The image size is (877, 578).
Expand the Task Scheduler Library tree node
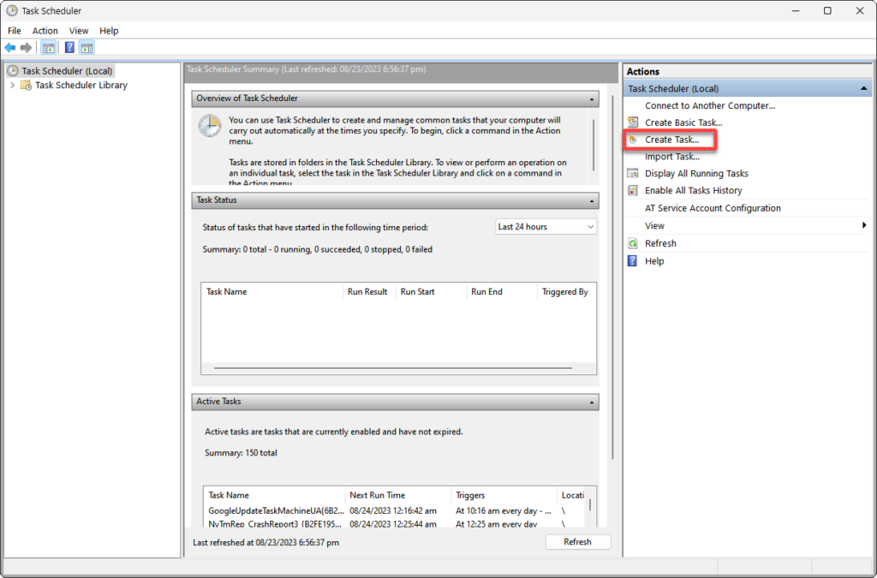[12, 86]
